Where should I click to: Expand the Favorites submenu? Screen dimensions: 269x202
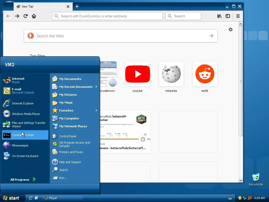tap(75, 110)
